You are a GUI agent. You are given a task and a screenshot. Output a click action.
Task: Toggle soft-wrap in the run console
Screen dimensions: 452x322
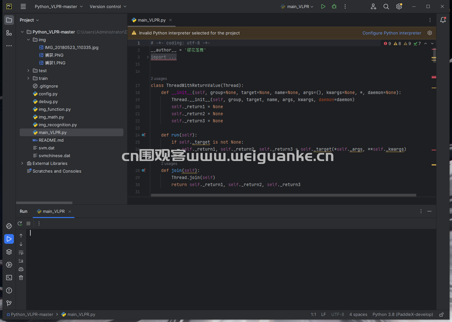[21, 252]
